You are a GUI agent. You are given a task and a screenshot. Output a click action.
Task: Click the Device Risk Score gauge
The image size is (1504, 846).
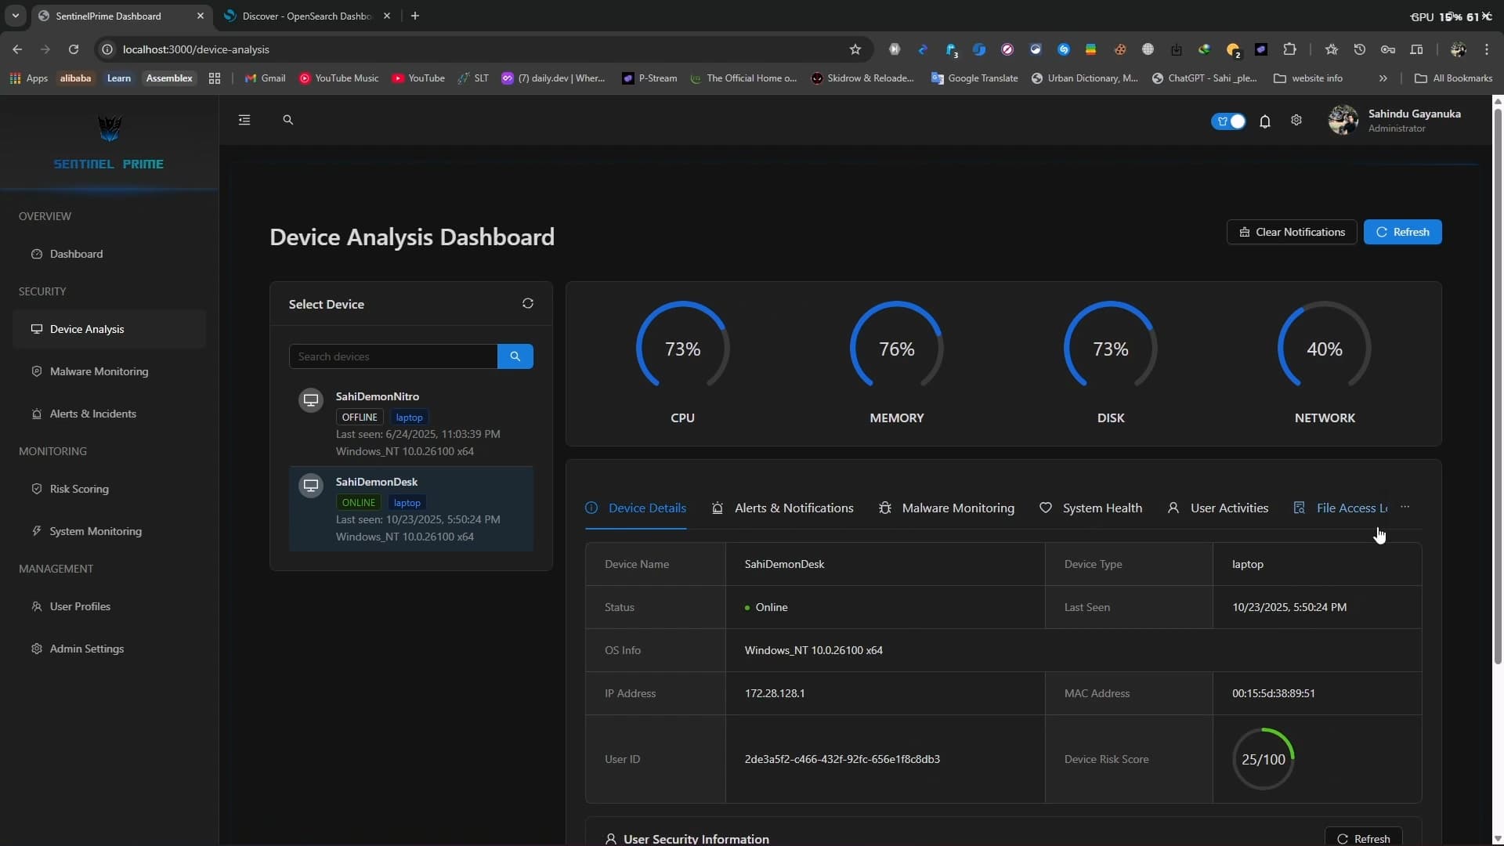1263,759
